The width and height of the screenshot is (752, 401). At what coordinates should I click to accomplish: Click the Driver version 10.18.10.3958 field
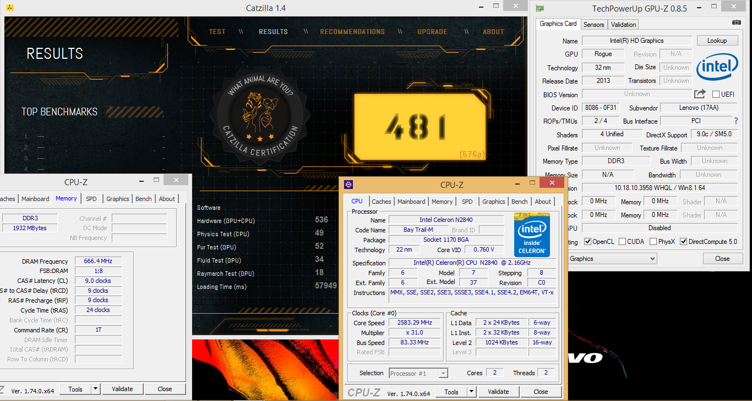click(660, 188)
